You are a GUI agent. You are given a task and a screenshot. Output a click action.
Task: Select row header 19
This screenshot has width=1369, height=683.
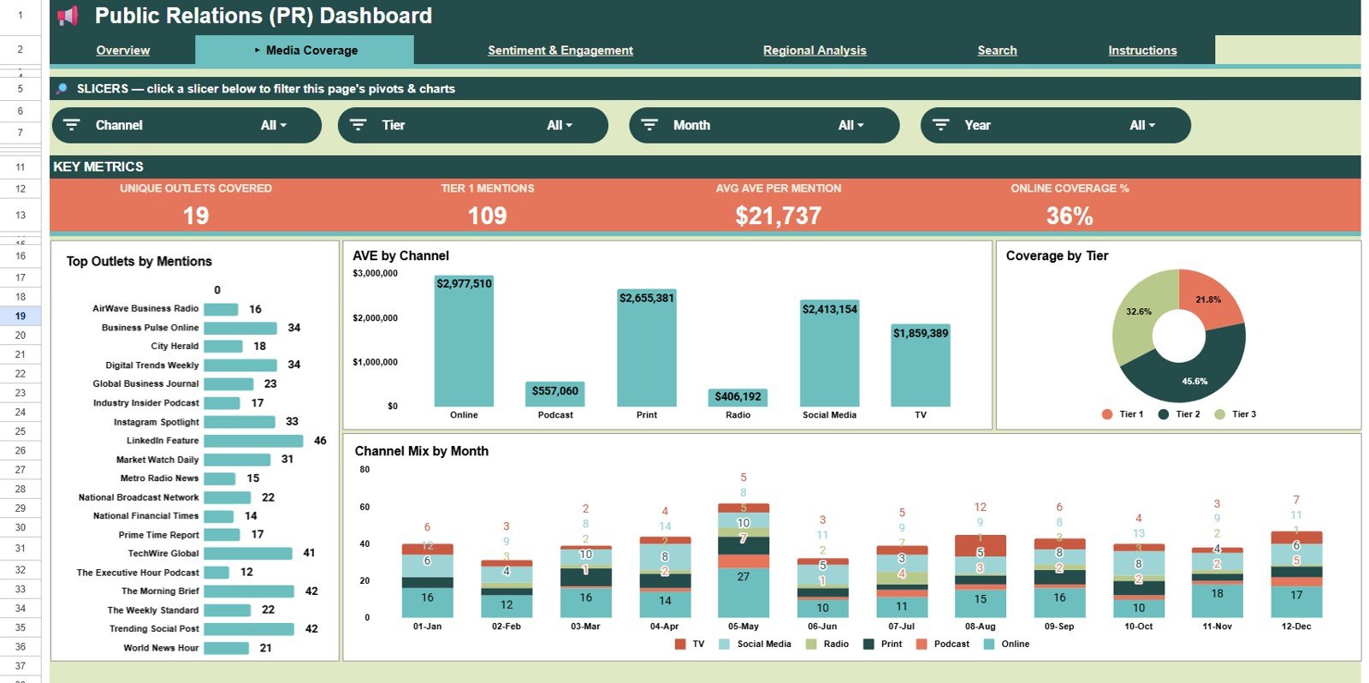point(21,316)
